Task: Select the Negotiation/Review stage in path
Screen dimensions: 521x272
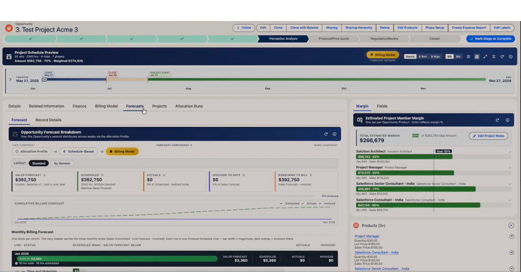Action: (x=384, y=39)
